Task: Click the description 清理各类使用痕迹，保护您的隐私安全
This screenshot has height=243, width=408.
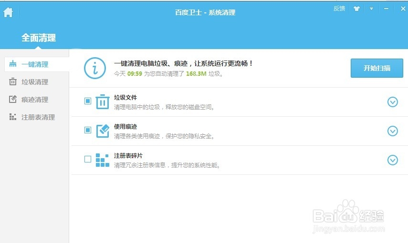Action: 164,136
